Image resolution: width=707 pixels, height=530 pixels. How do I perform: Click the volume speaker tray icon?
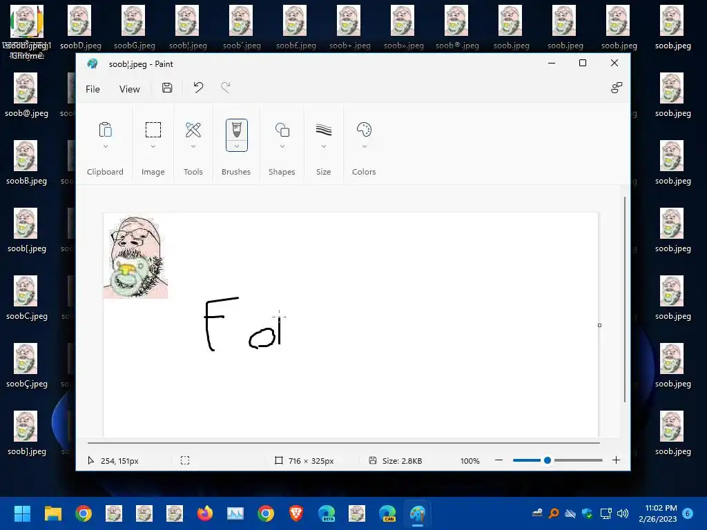pos(623,513)
